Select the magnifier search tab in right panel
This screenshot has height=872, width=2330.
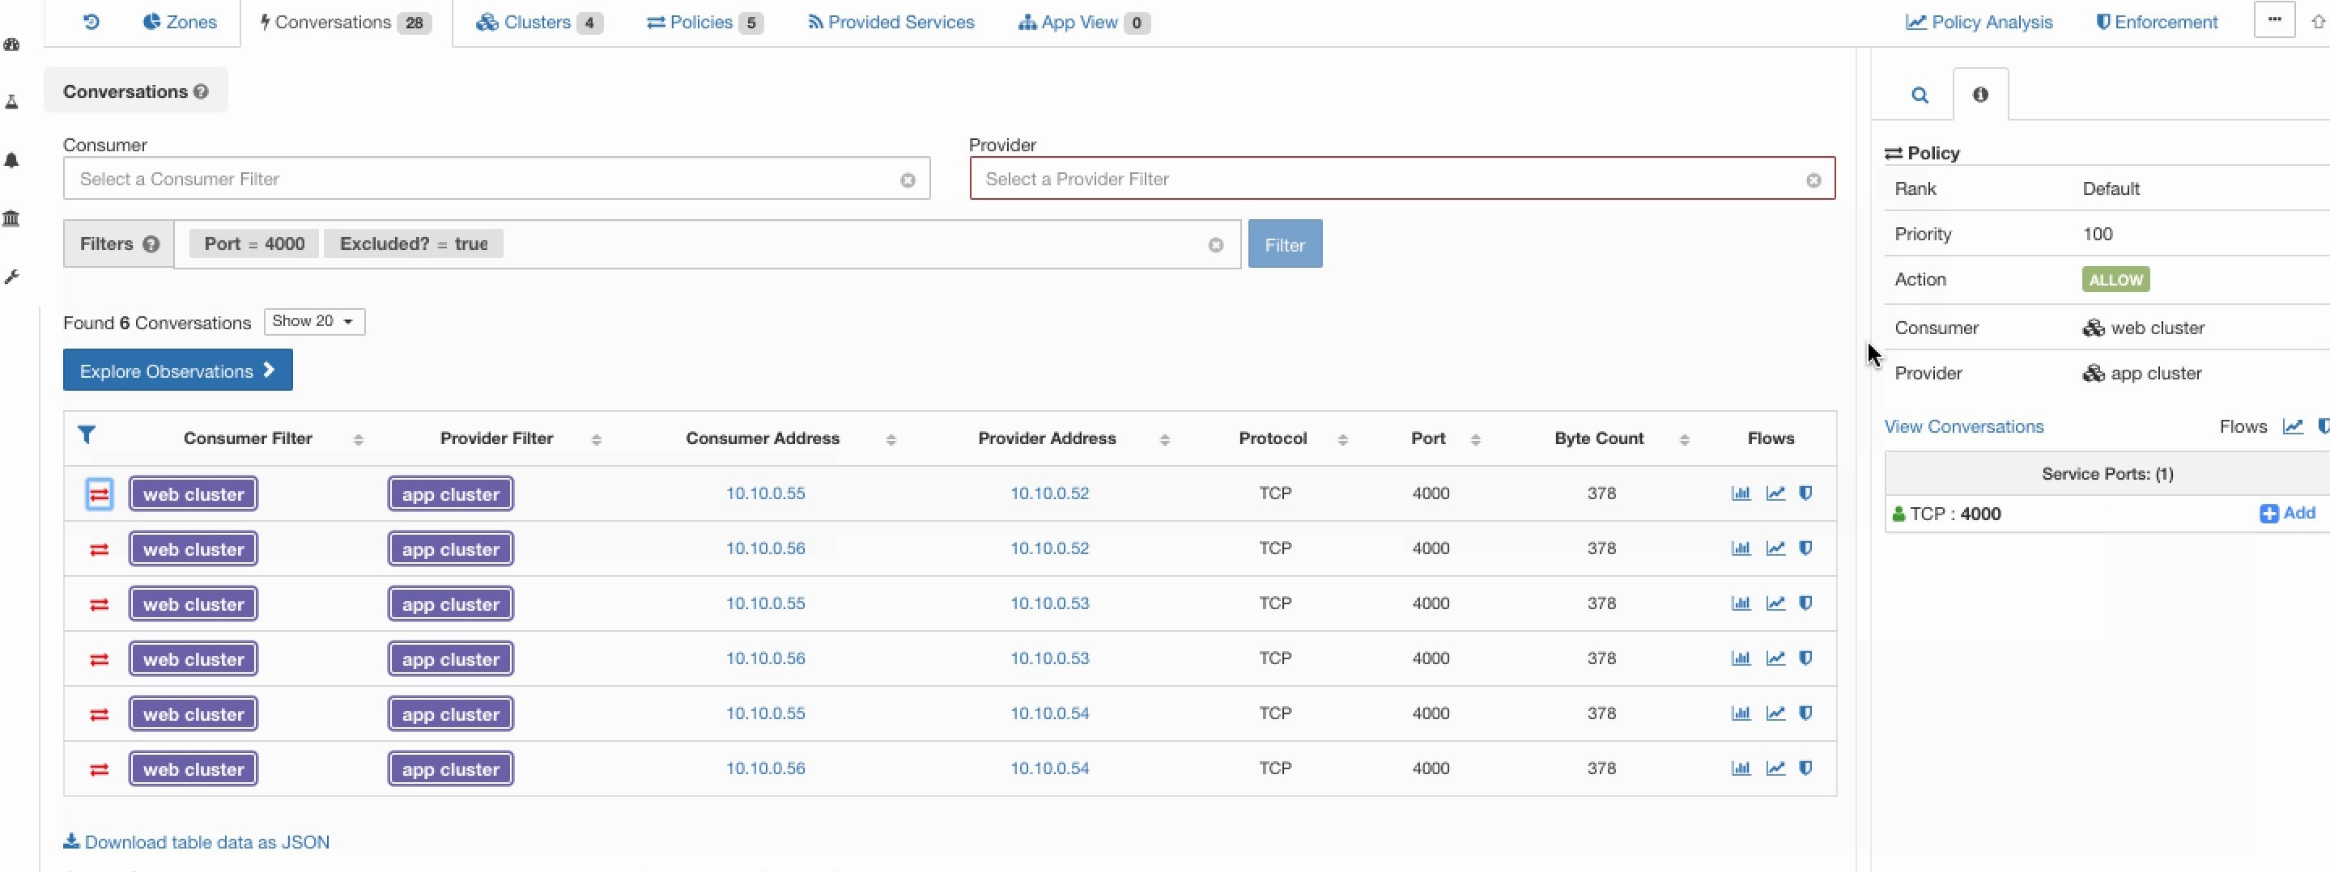click(x=1921, y=94)
